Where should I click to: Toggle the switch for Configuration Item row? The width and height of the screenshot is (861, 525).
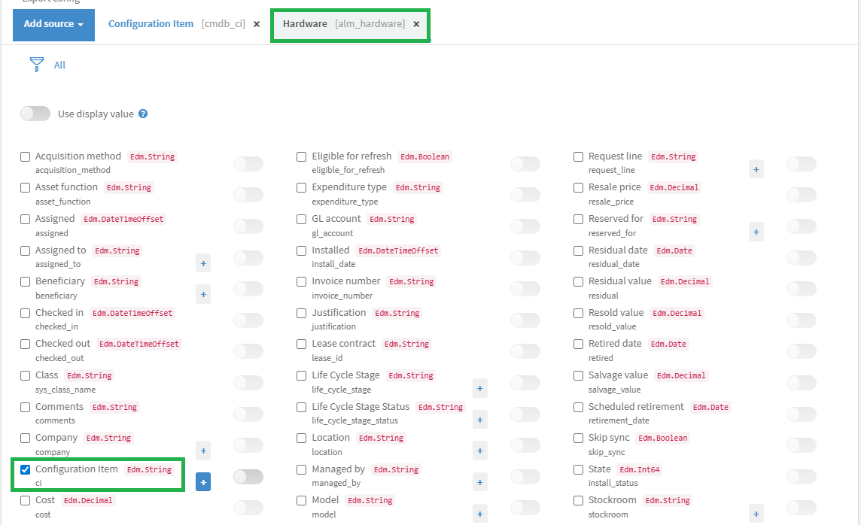point(248,476)
